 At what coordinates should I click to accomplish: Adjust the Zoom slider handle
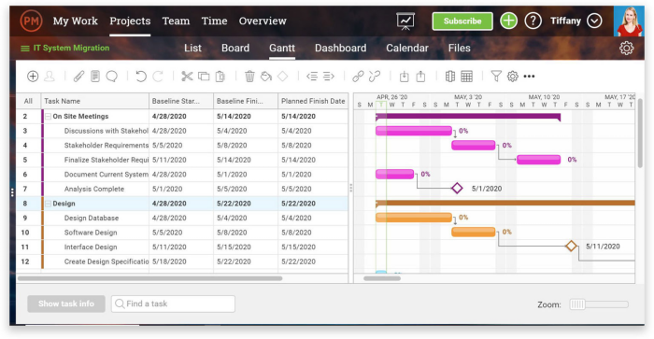tap(577, 304)
